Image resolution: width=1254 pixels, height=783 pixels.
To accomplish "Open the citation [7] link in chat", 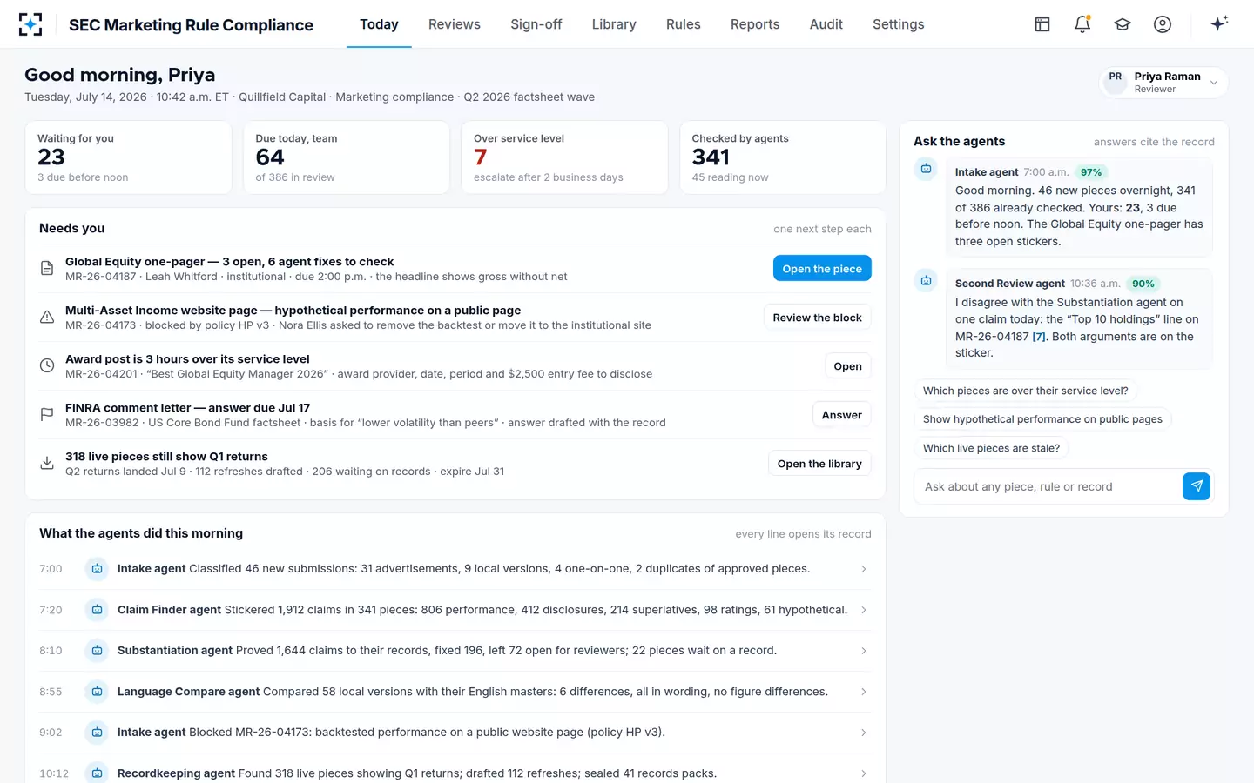I will click(x=1039, y=337).
